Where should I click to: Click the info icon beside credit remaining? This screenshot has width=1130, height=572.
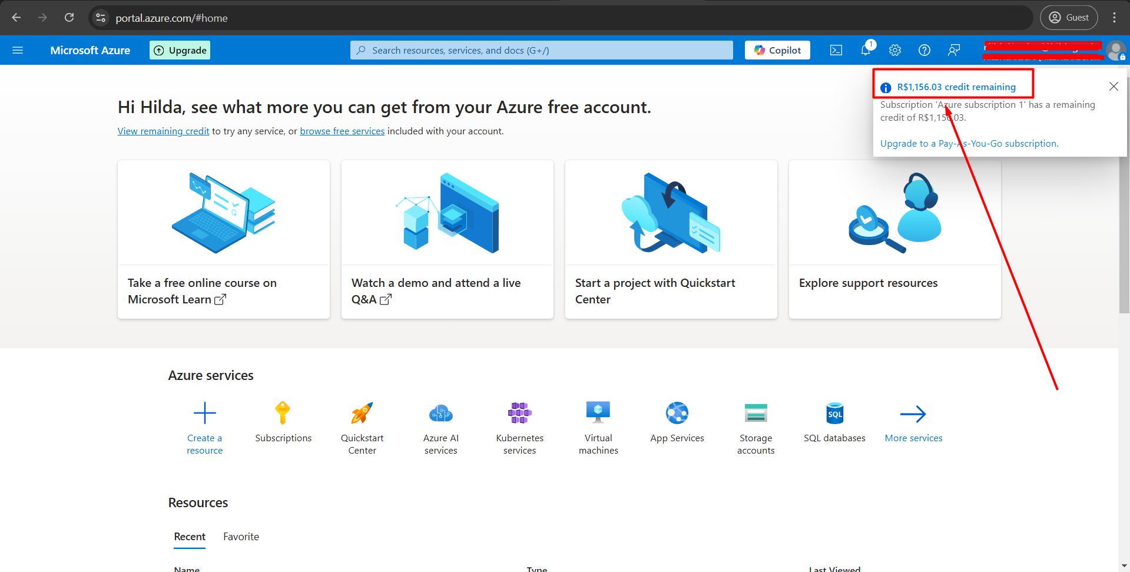(x=886, y=88)
